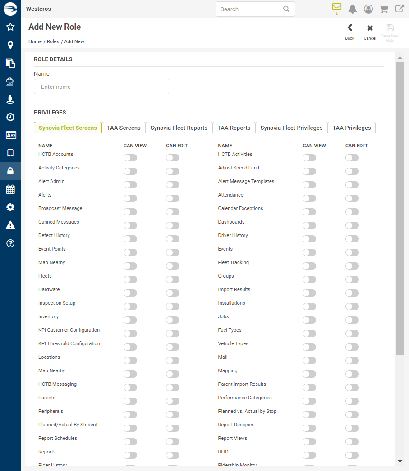409x471 pixels.
Task: Toggle Can View for HCTB Accounts
Action: point(130,158)
